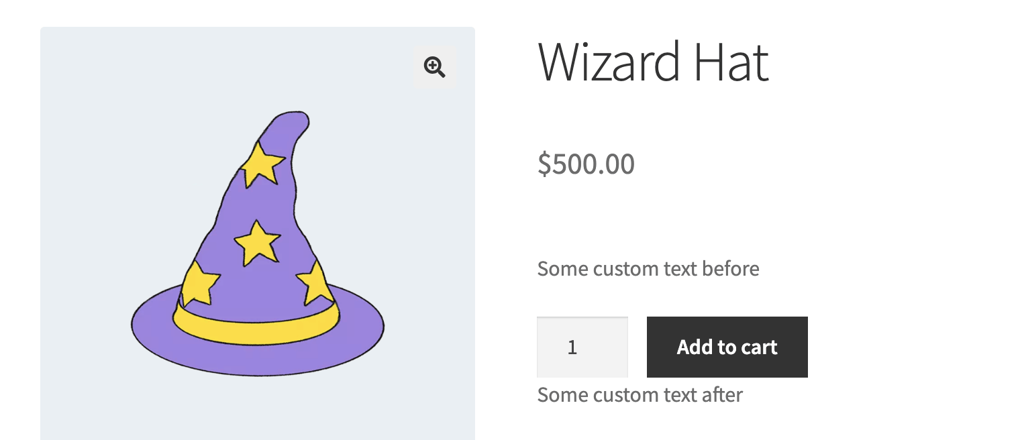This screenshot has width=1020, height=440.
Task: Click the Some custom text before label
Action: [x=648, y=268]
